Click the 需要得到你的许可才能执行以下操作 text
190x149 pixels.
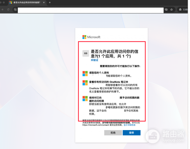coord(120,66)
